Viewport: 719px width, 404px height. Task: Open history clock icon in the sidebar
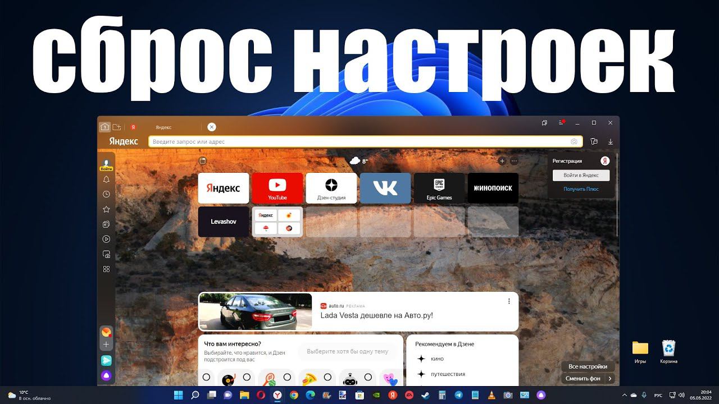[x=106, y=194]
